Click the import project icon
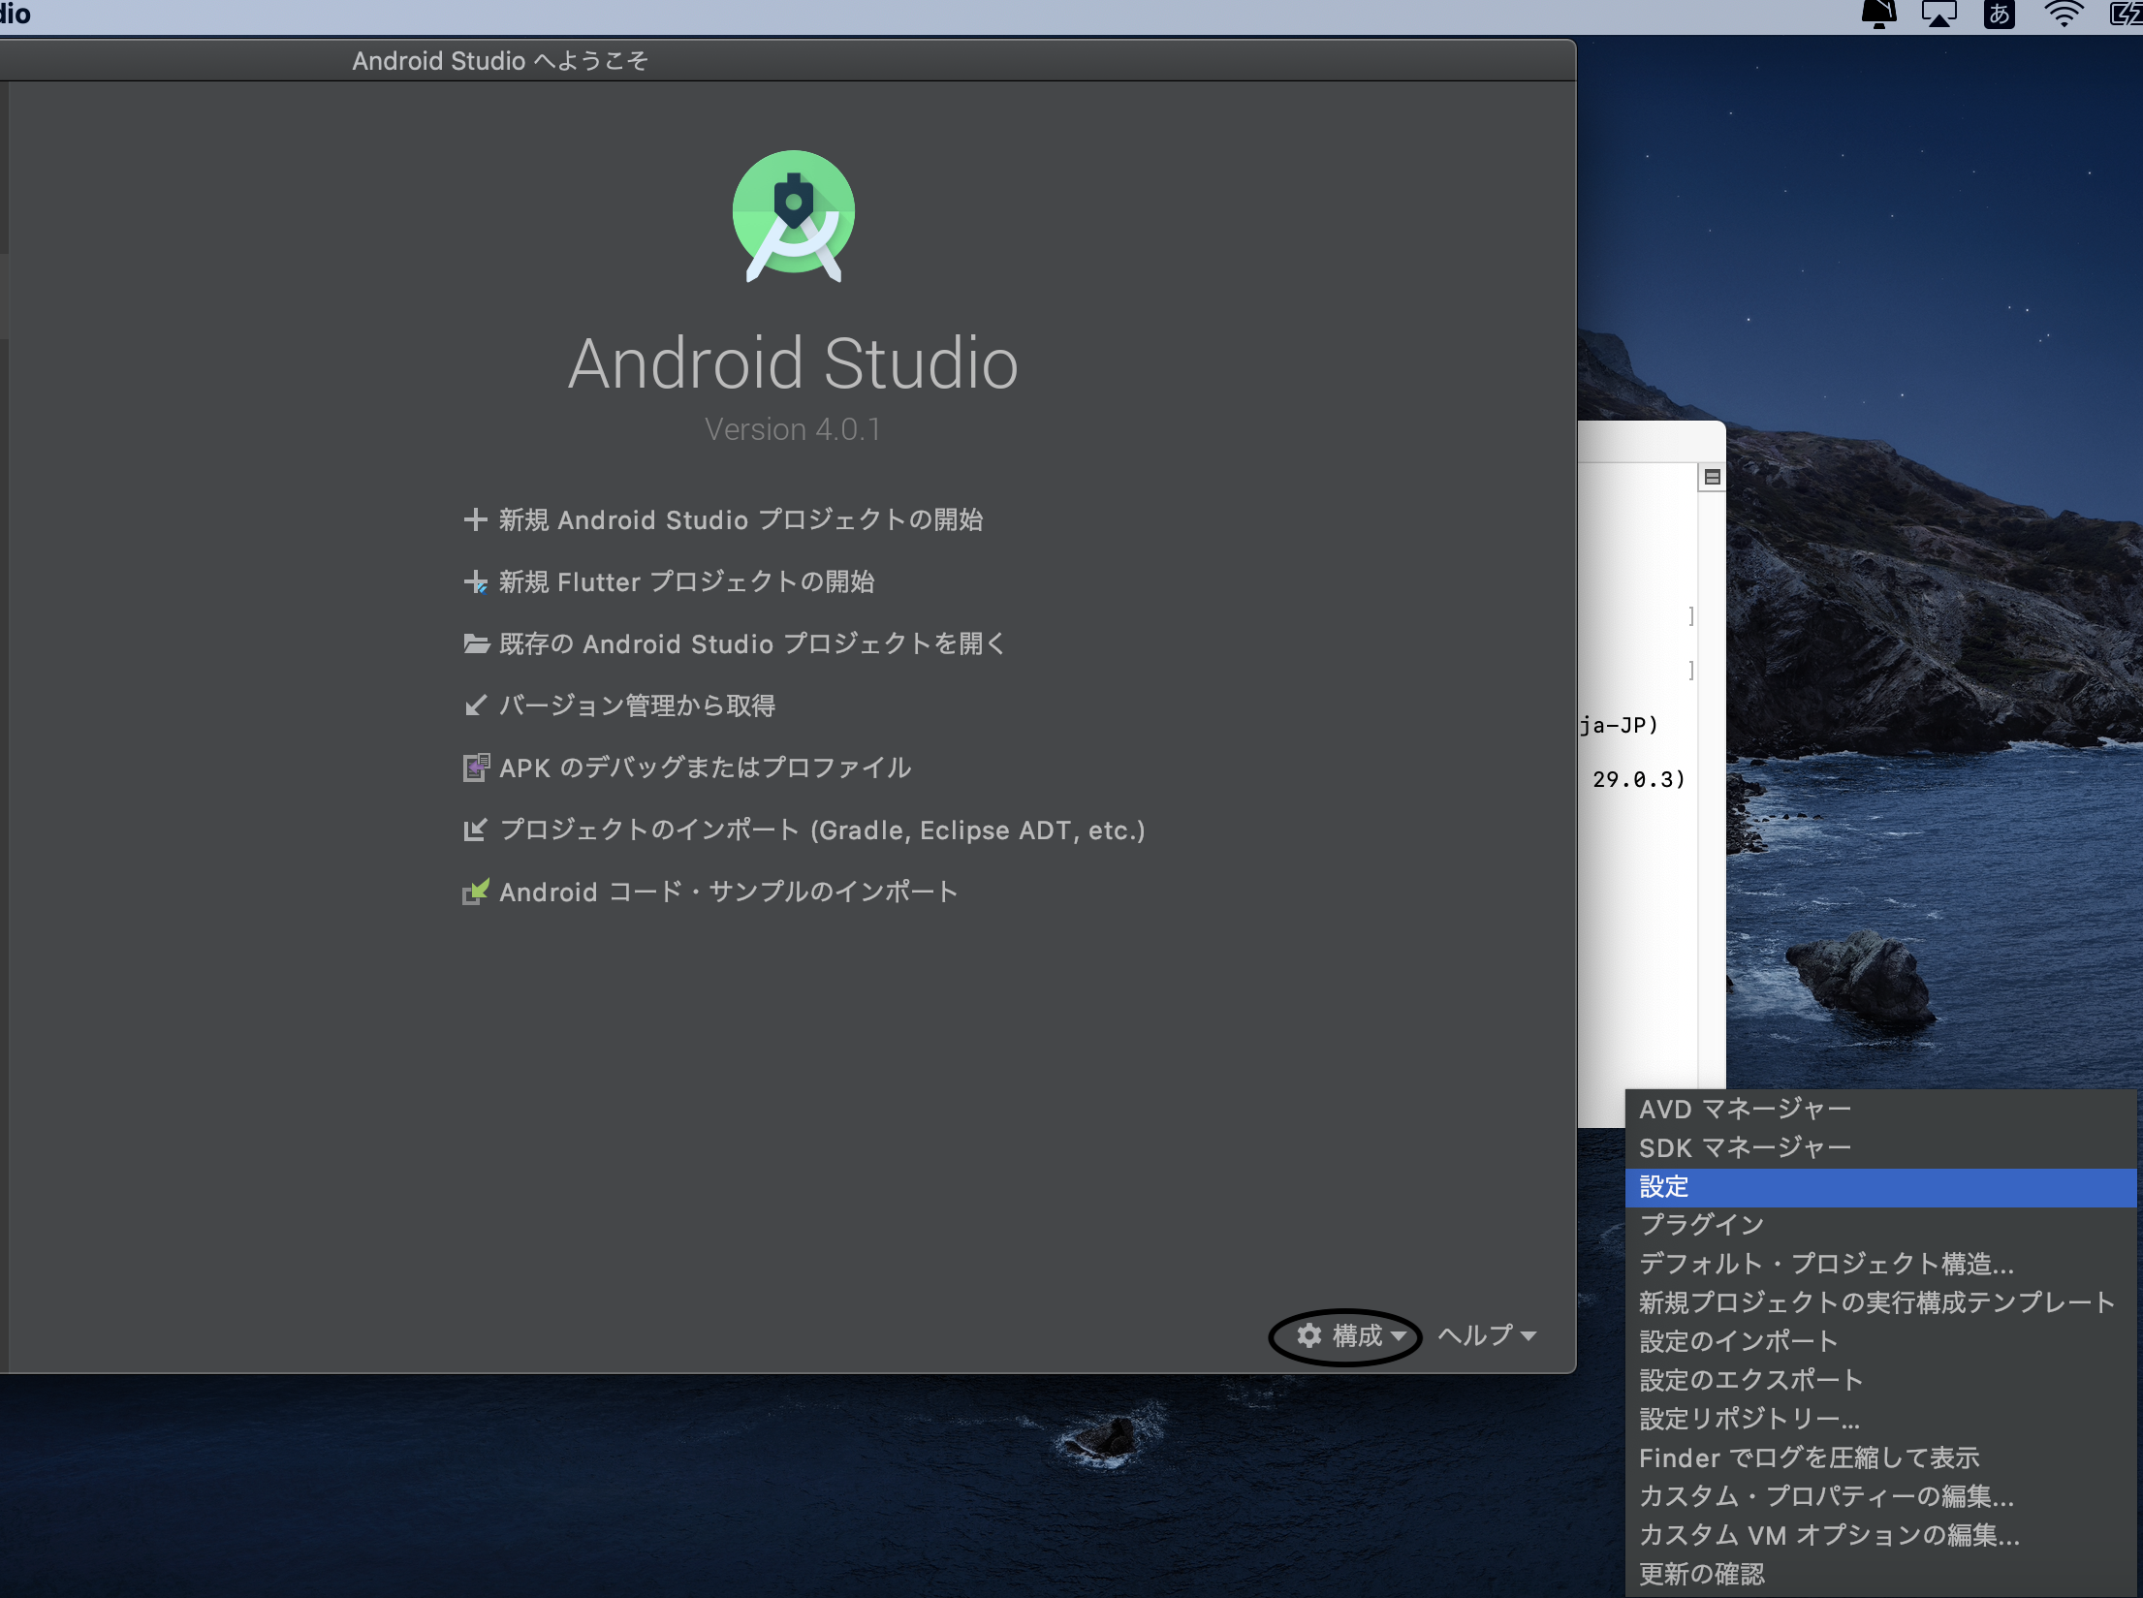This screenshot has height=1598, width=2143. [475, 830]
